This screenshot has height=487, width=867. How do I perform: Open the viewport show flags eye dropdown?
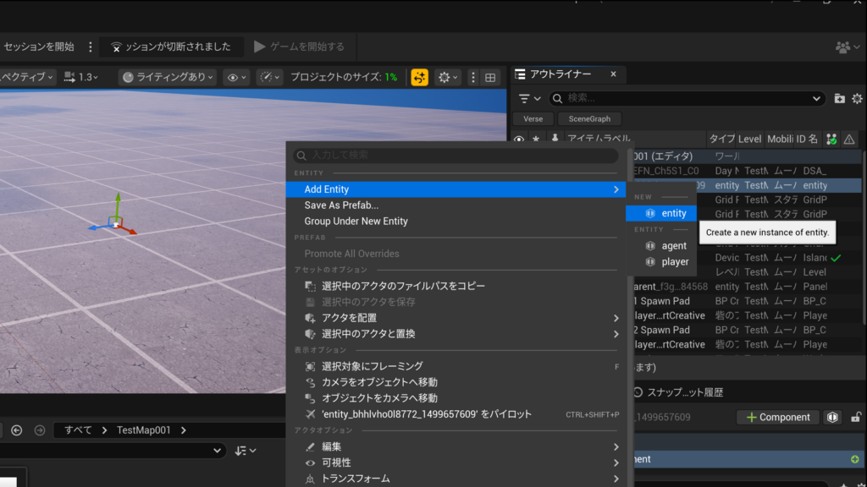(237, 77)
